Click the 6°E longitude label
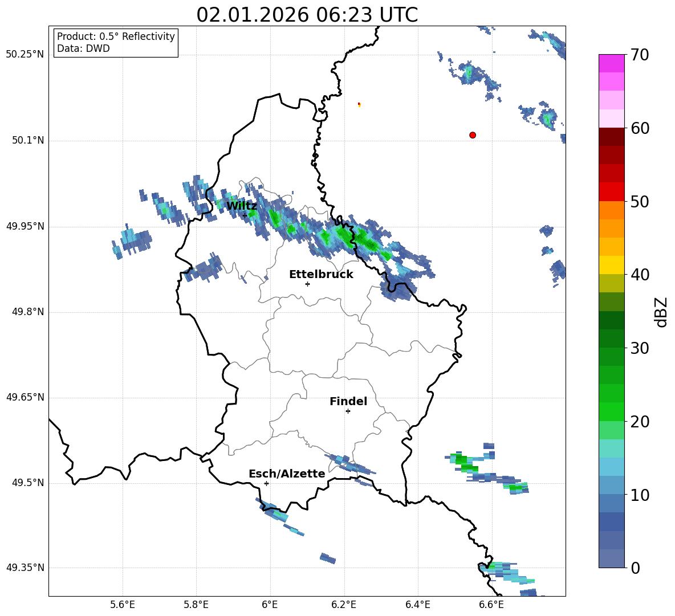 click(270, 605)
